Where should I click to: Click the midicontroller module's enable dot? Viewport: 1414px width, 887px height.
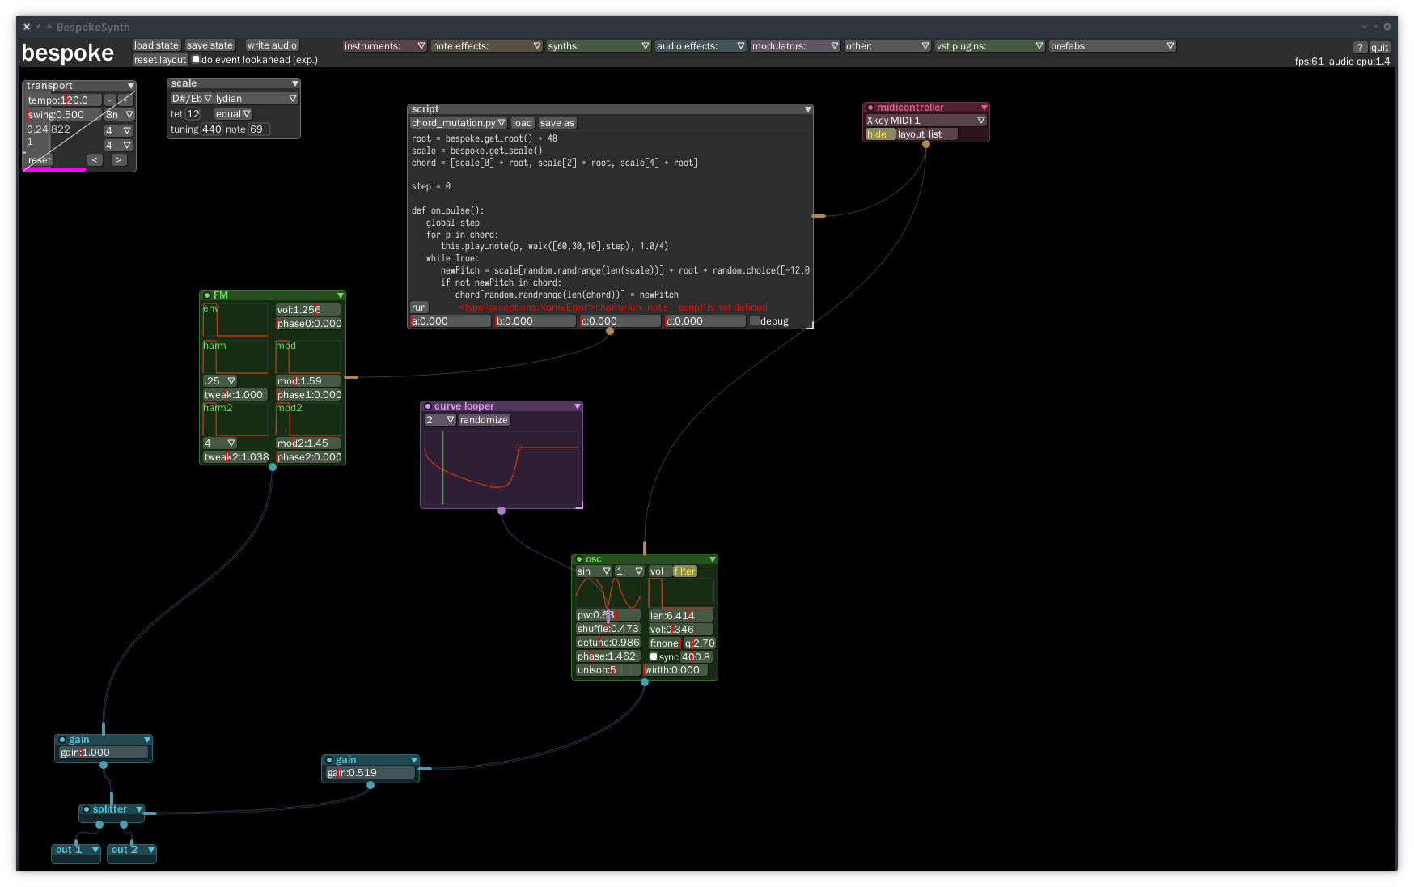[870, 107]
